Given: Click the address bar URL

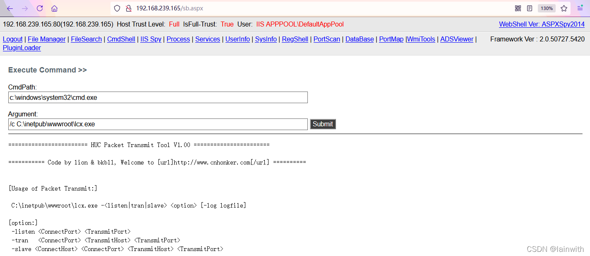Looking at the screenshot, I should tap(170, 8).
